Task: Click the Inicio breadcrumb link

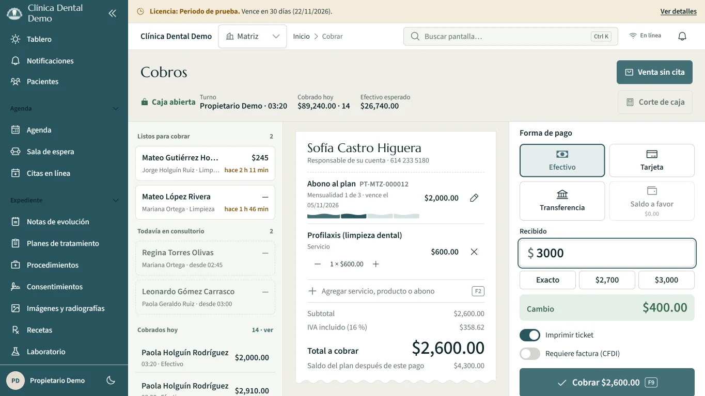Action: click(x=301, y=37)
